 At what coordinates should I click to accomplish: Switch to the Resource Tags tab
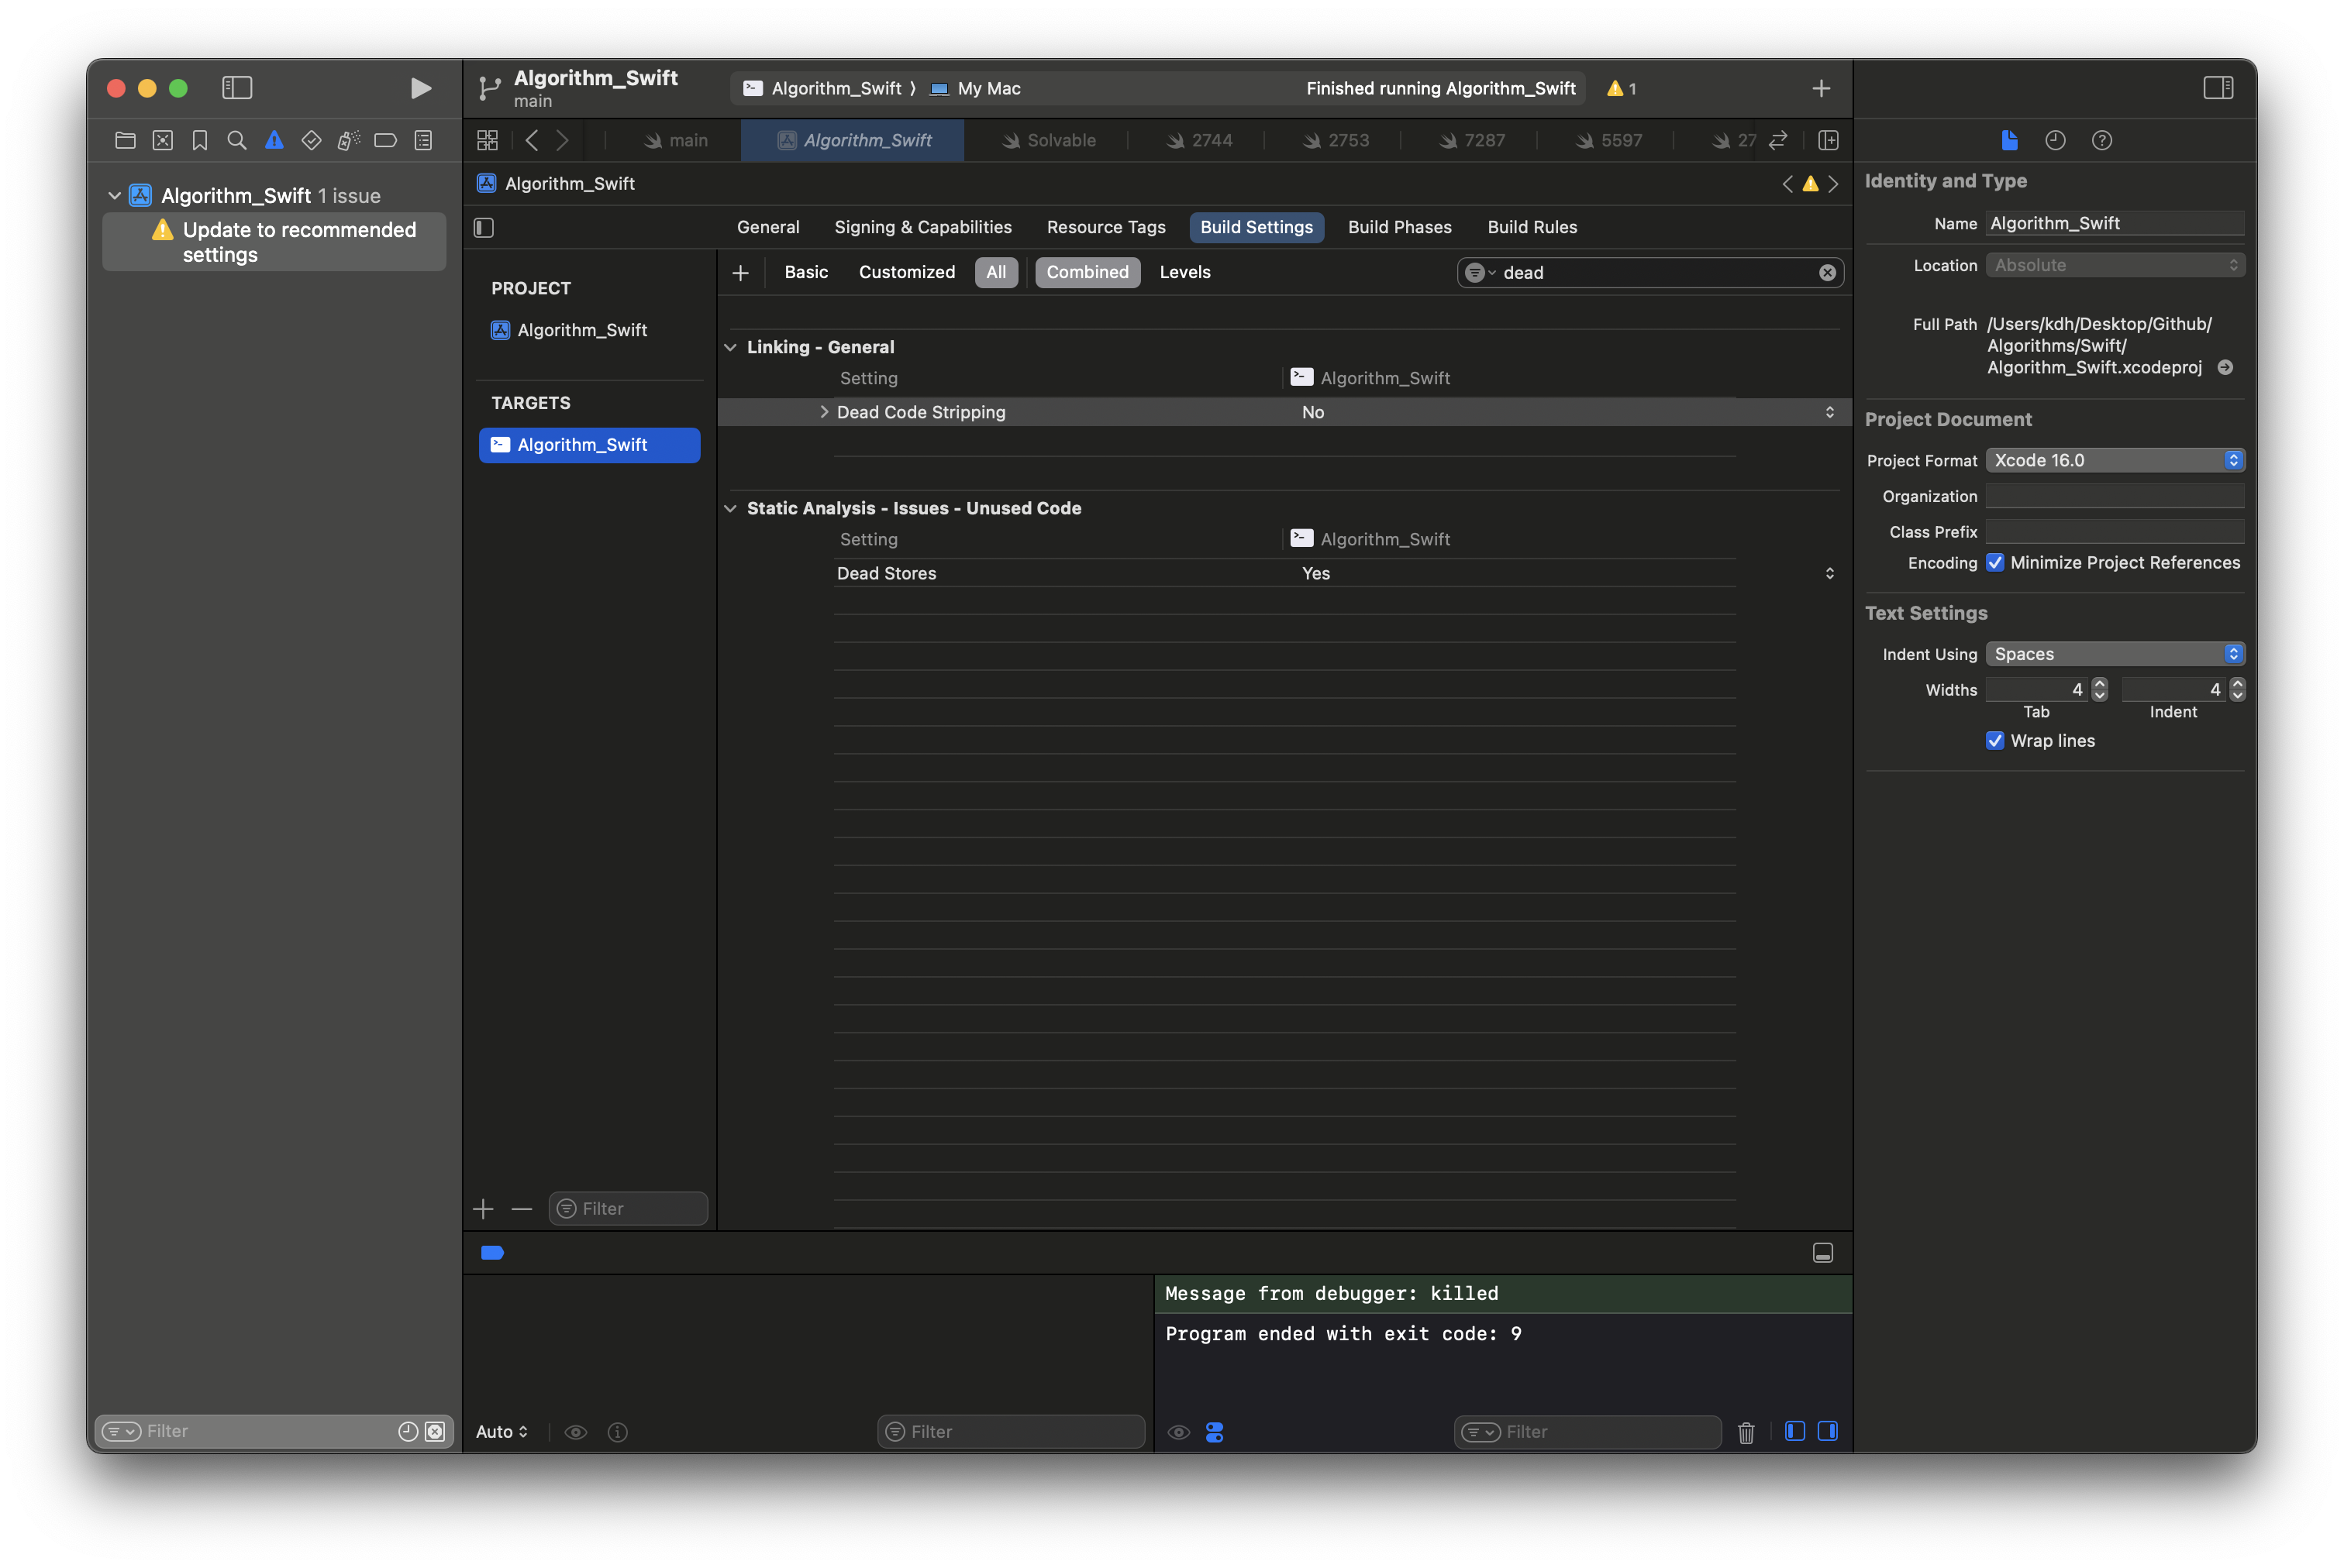1105,227
